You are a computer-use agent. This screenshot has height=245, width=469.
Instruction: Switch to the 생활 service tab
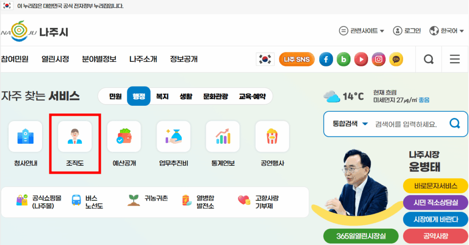coord(186,96)
